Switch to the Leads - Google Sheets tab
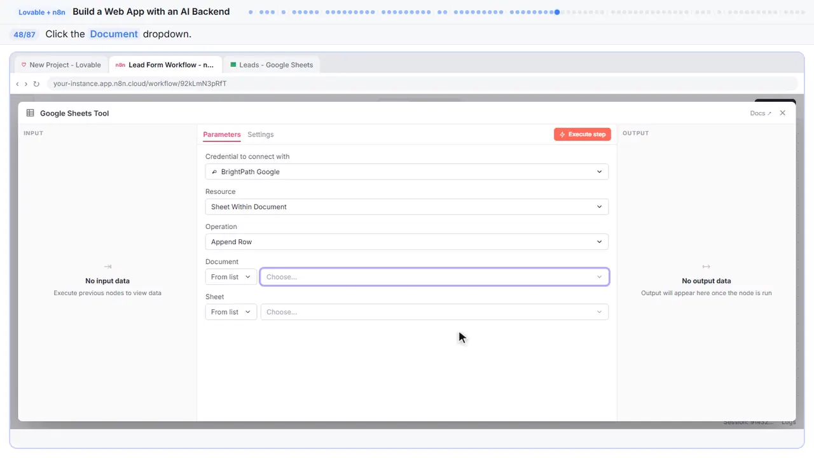Screen dimensions: 814x458 [272, 65]
